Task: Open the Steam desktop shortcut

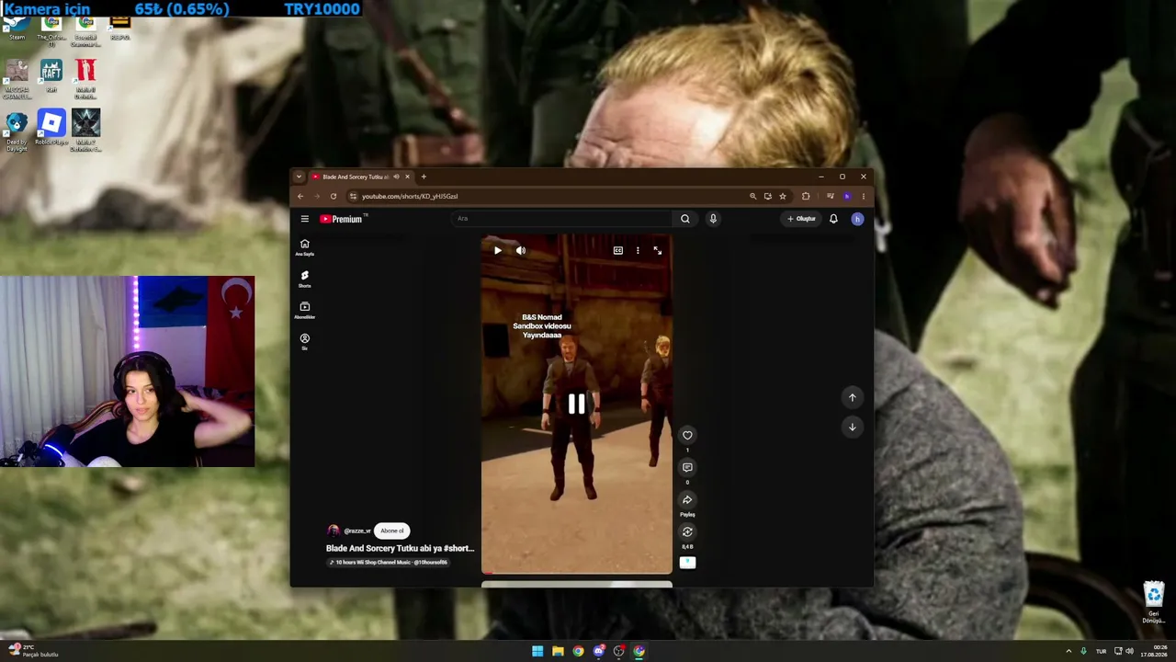Action: (x=17, y=27)
